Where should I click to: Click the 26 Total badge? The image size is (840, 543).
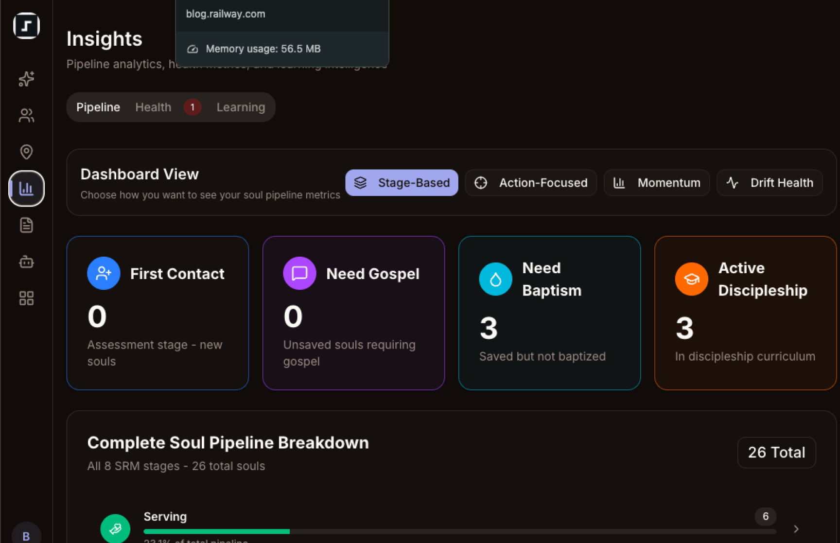tap(776, 452)
